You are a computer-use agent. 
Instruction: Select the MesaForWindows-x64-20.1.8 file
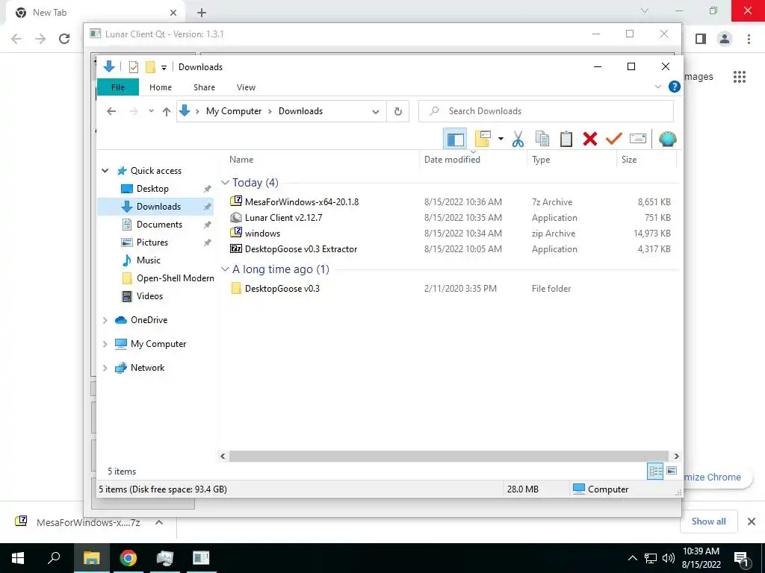[302, 201]
